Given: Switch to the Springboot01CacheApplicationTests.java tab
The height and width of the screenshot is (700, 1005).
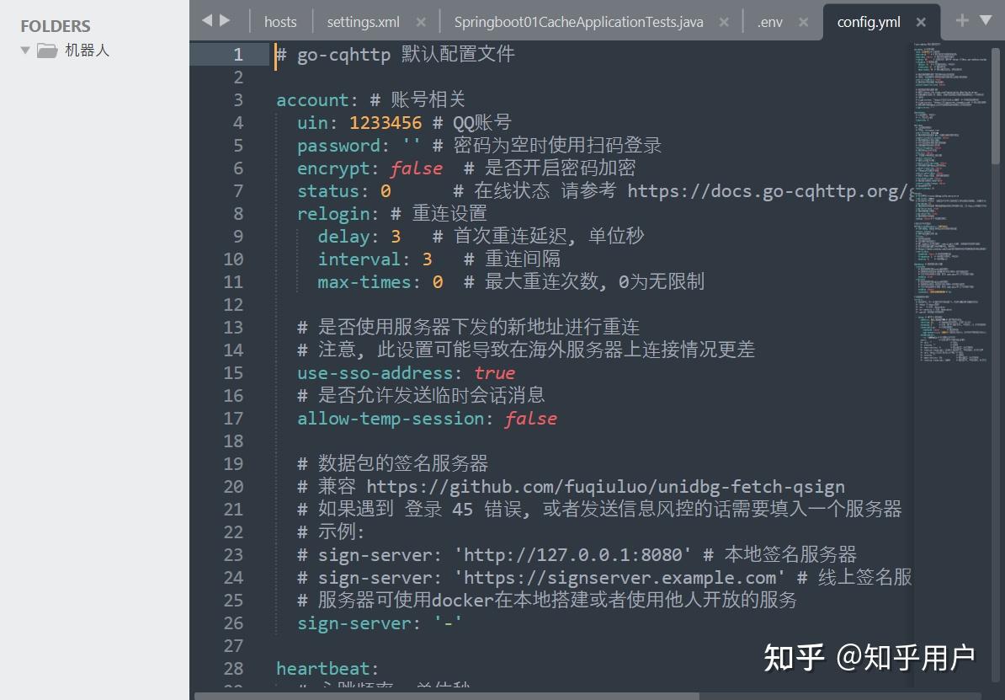Looking at the screenshot, I should click(x=577, y=21).
